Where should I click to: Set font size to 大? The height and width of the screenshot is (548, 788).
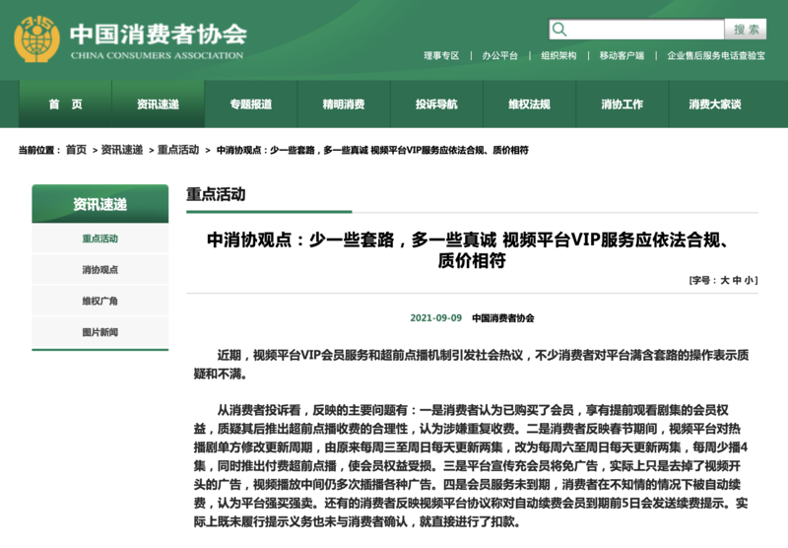725,280
